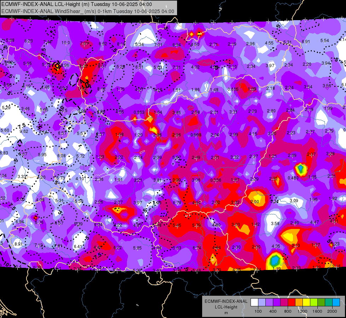Click the wind shear value 0.605
Viewport: 346px width, 318px height.
pos(233,89)
